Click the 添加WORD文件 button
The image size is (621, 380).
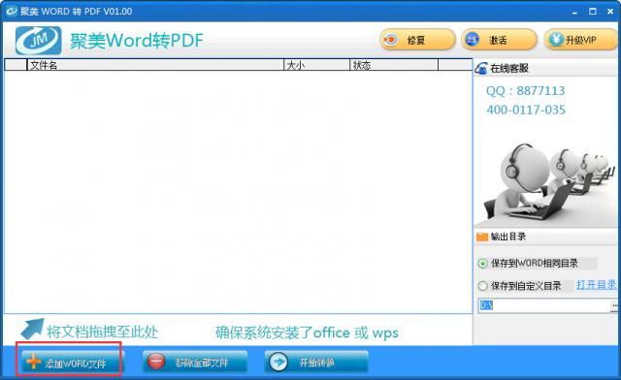point(73,362)
